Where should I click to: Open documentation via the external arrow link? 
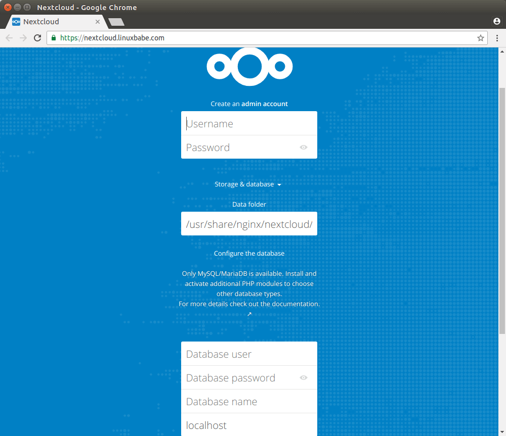coord(249,314)
